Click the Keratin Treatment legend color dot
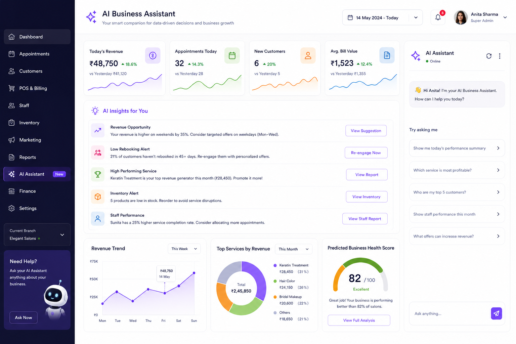Viewport: 516px width, 344px height. coord(275,265)
